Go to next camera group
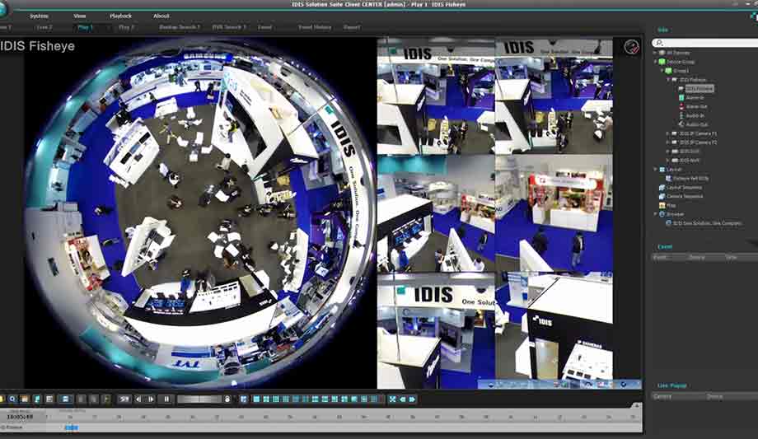The height and width of the screenshot is (439, 758). [x=412, y=399]
